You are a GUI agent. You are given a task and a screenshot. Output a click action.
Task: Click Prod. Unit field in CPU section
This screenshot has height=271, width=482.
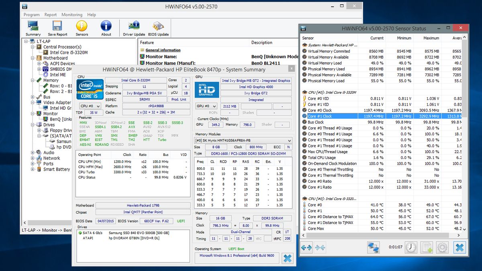click(x=179, y=100)
